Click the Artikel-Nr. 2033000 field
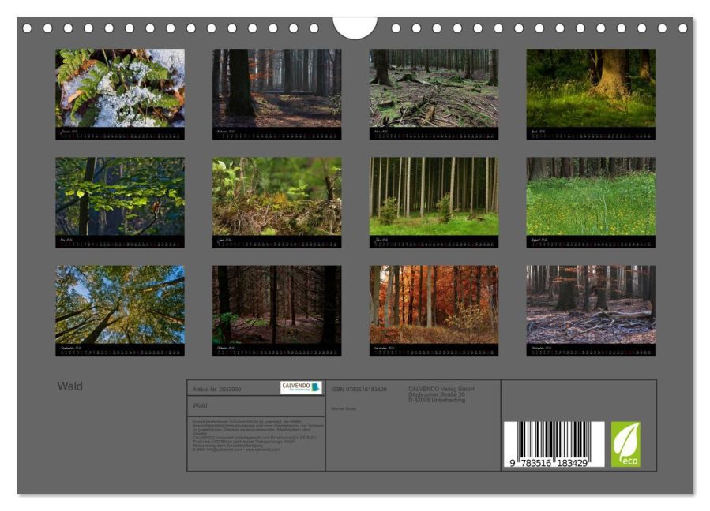The width and height of the screenshot is (710, 511). [217, 389]
